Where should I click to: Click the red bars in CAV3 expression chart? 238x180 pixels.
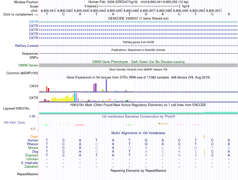[x=48, y=89]
